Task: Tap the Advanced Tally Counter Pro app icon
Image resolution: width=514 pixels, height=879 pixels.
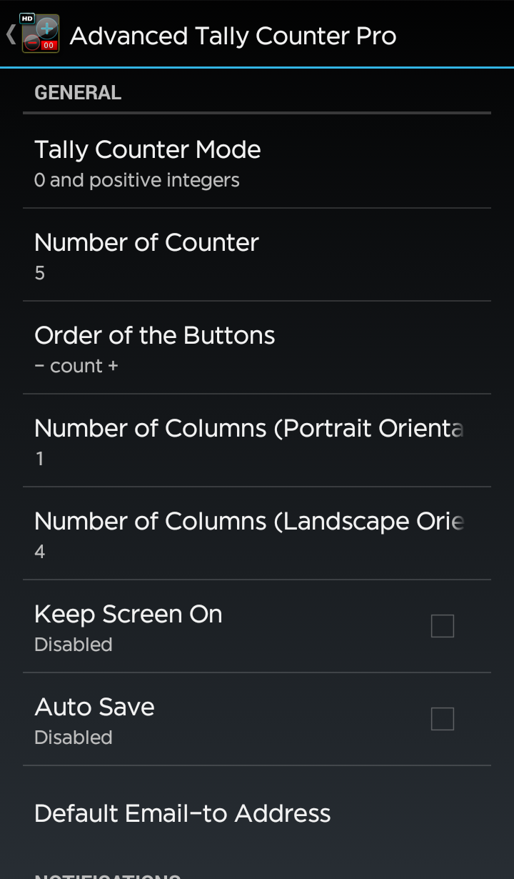Action: coord(40,34)
